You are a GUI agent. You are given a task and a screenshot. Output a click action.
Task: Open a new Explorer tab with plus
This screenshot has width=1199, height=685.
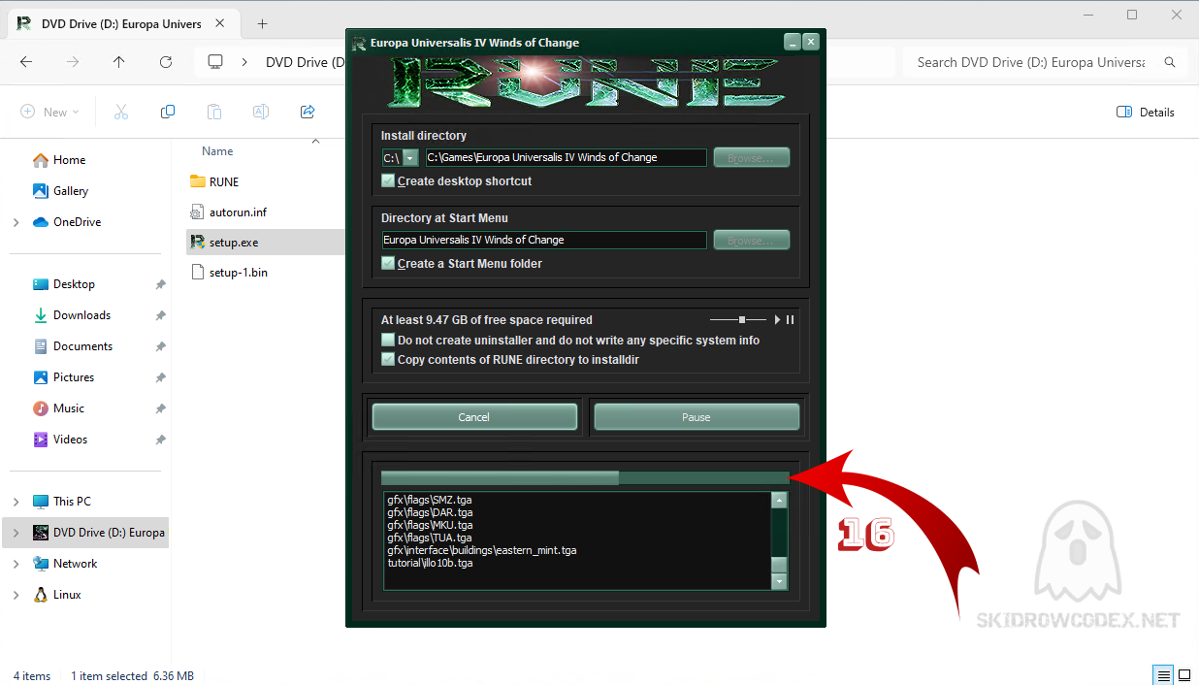(x=262, y=23)
